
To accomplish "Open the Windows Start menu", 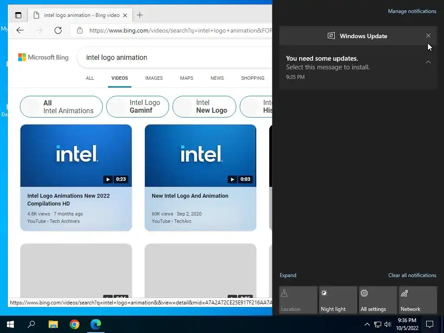I will coord(10,324).
